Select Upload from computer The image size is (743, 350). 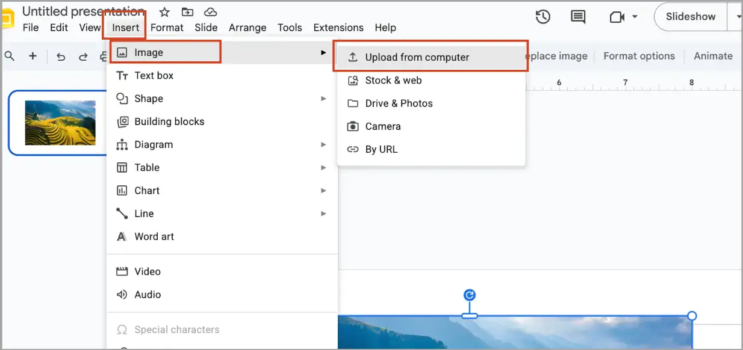point(431,57)
